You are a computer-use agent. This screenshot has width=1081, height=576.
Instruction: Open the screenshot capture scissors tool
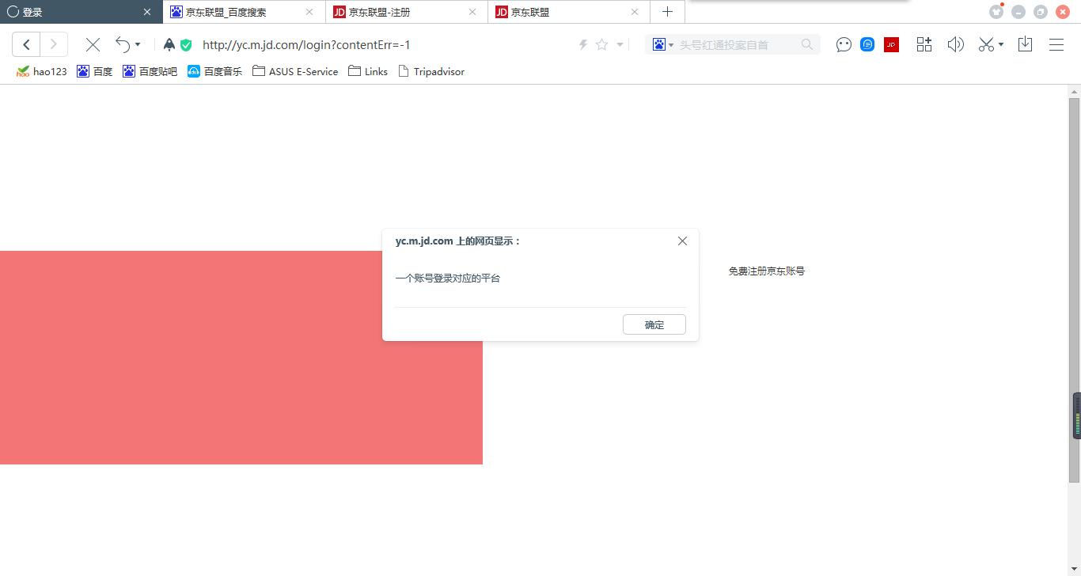tap(984, 44)
